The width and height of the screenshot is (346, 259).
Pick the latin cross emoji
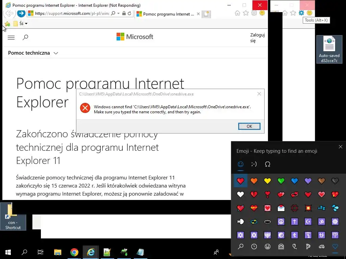coord(294,222)
